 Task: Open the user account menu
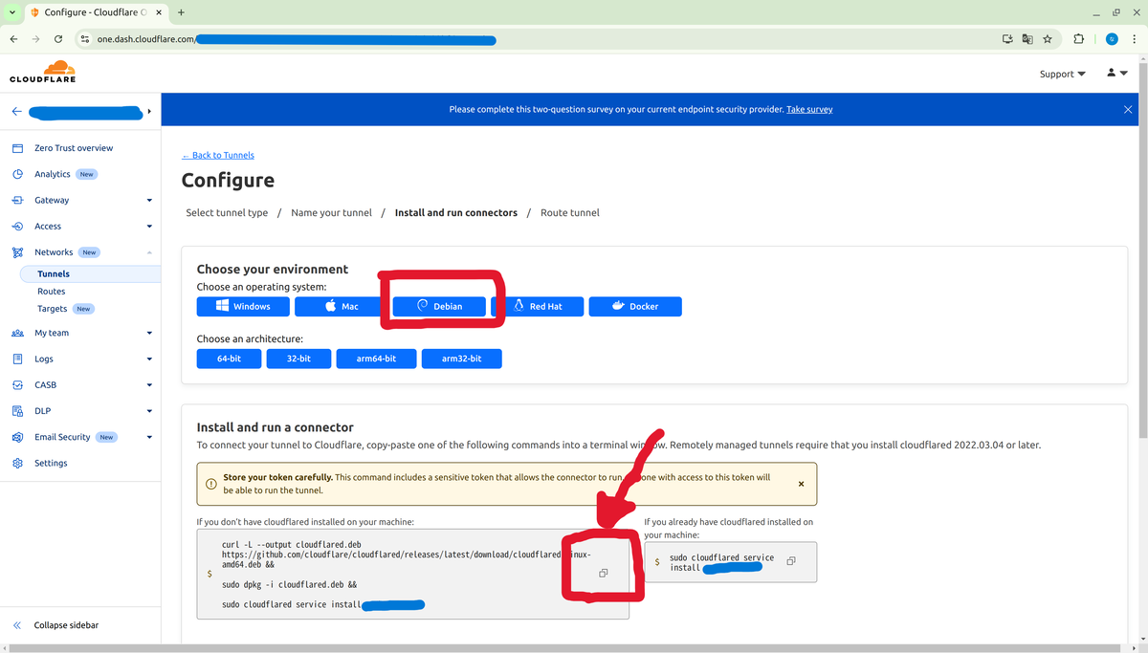1116,73
